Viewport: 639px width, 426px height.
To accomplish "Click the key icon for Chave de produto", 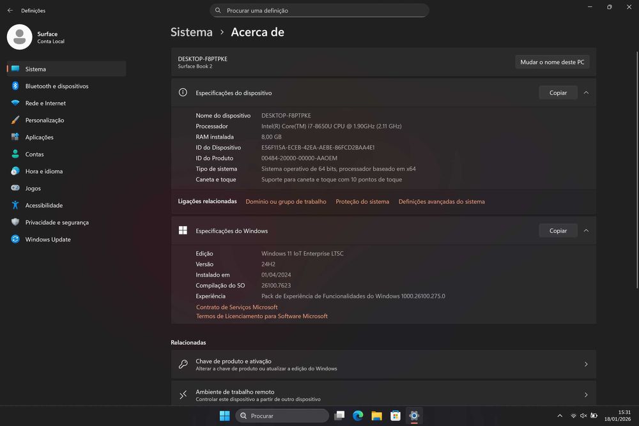I will pos(183,364).
